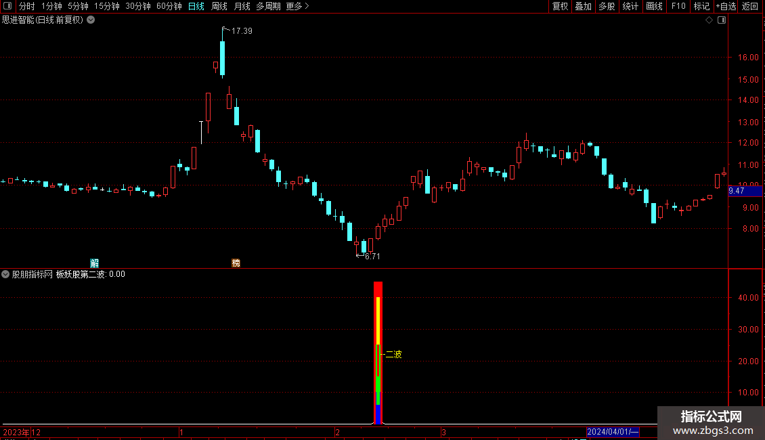Click the diamond icon above the chart

pyautogui.click(x=709, y=20)
